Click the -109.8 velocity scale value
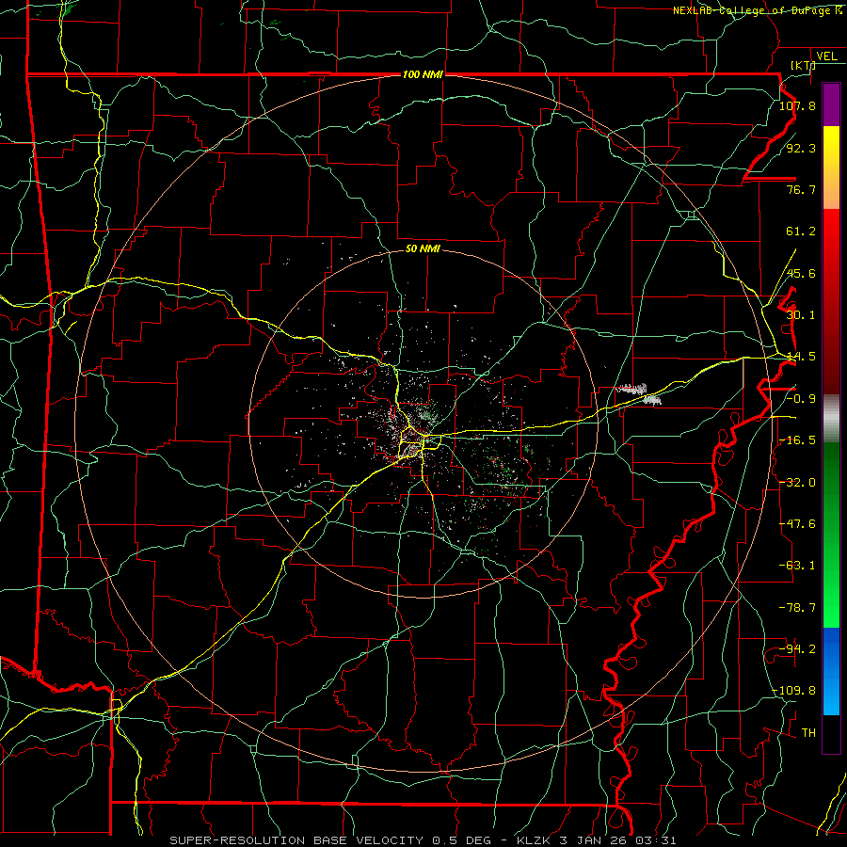 point(794,691)
